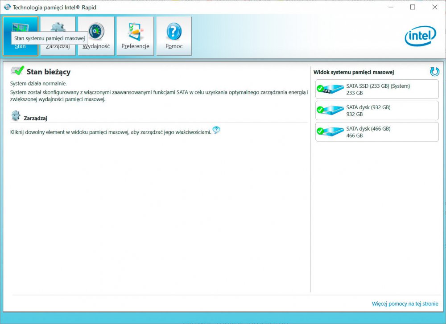Click the 932 GB disk drive icon
This screenshot has width=446, height=324.
pos(330,111)
